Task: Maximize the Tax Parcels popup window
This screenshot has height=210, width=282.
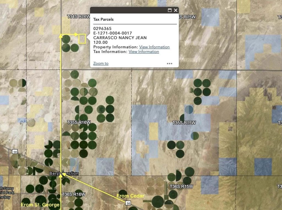Action: (x=170, y=10)
